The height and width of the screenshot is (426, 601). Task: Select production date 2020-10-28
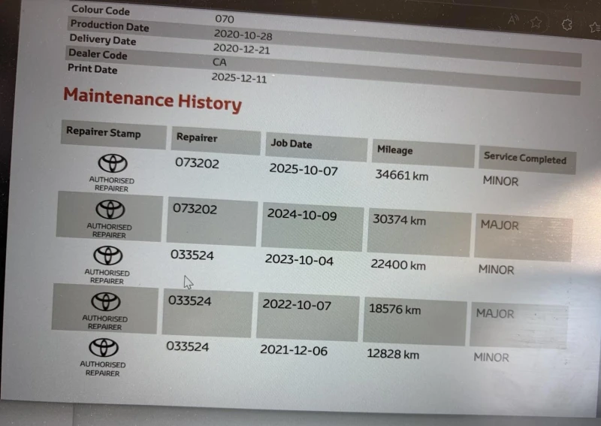[x=243, y=35]
